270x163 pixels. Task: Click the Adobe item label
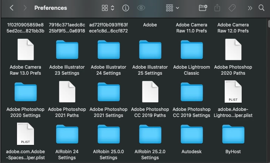click(x=150, y=25)
